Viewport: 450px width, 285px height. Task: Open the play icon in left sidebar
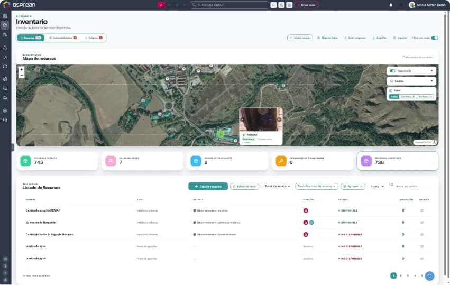tap(5, 57)
